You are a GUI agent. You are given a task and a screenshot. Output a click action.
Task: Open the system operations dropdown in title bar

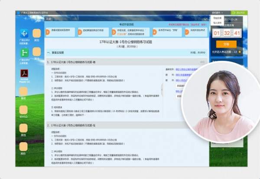pos(217,13)
